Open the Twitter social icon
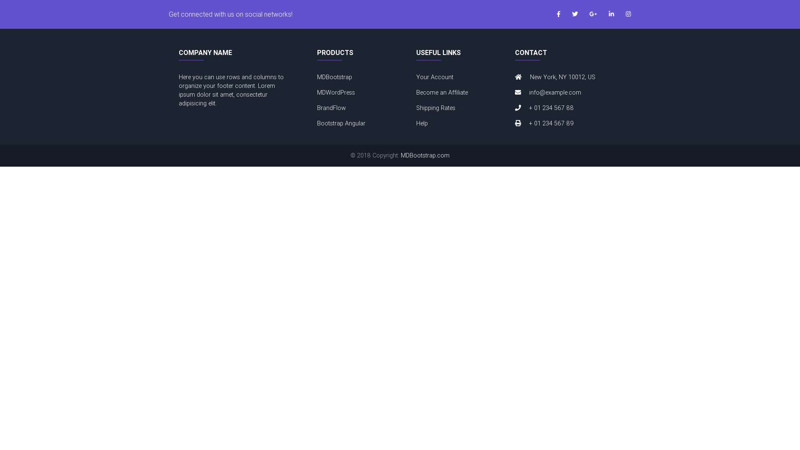The image size is (800, 450). [575, 14]
